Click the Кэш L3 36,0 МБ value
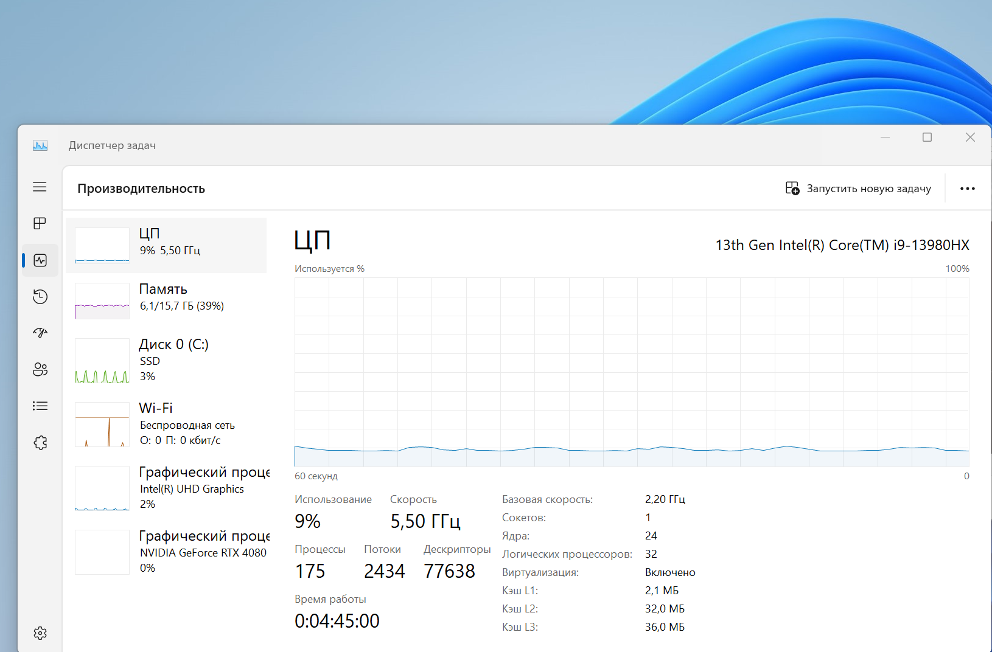 pyautogui.click(x=665, y=627)
